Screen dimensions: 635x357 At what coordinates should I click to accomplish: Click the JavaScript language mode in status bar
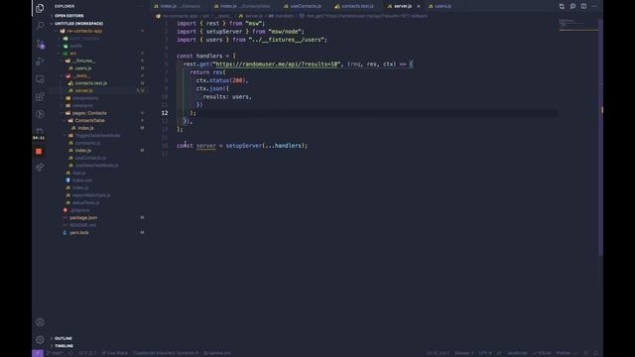tap(517, 353)
